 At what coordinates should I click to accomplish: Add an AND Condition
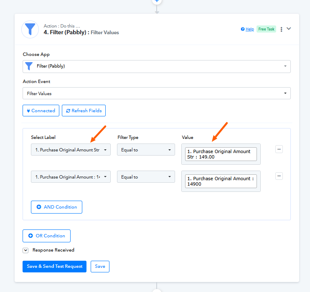(x=56, y=207)
